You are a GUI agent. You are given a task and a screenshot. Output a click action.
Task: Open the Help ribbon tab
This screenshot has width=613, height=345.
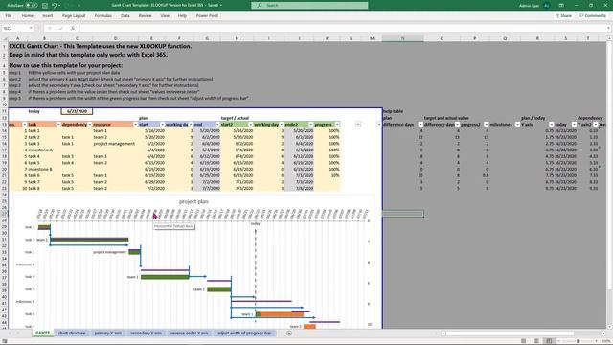click(x=182, y=15)
